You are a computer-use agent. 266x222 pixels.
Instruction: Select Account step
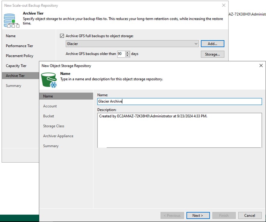(x=50, y=106)
